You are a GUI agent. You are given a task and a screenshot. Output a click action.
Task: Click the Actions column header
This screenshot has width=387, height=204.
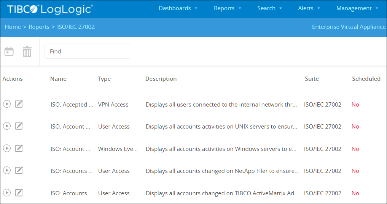(x=13, y=79)
